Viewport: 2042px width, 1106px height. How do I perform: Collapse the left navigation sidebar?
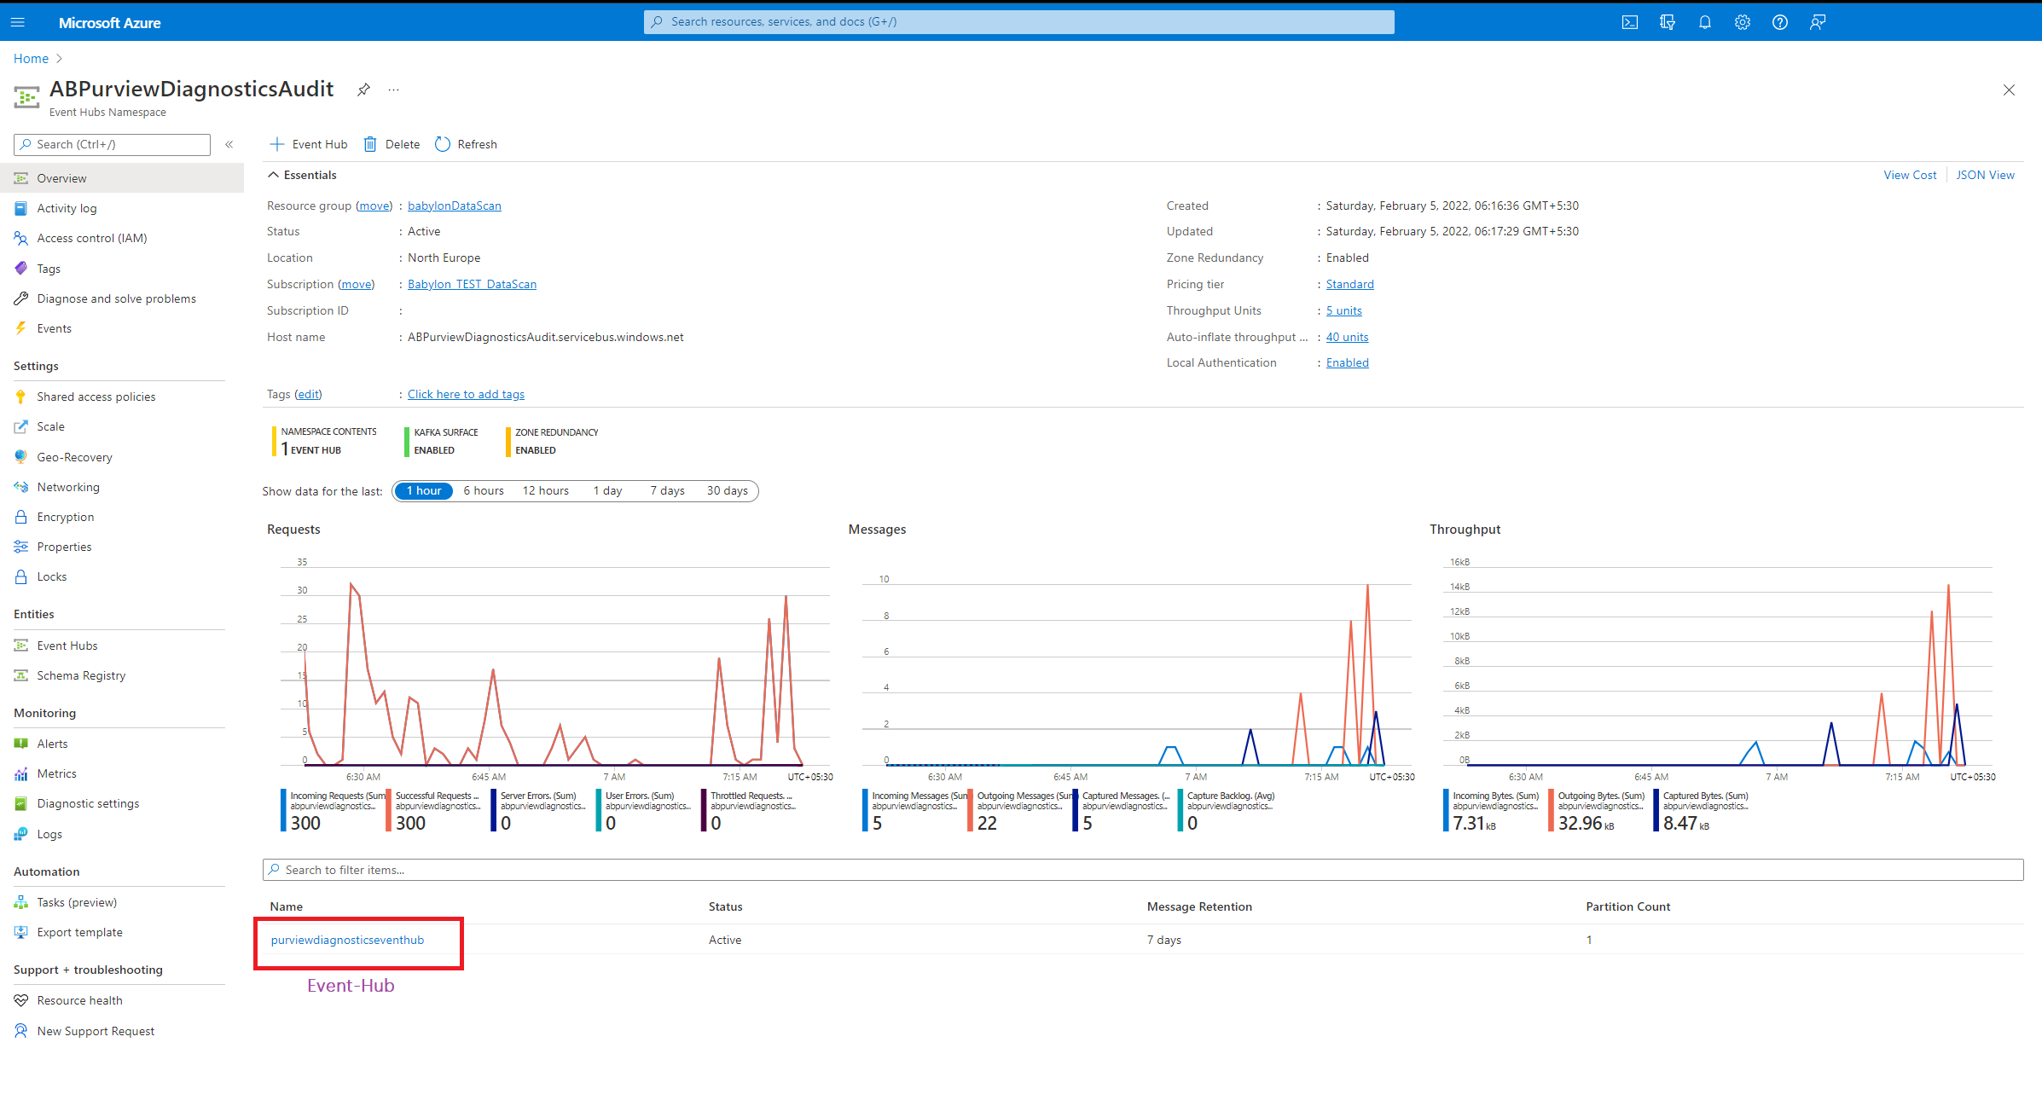229,144
